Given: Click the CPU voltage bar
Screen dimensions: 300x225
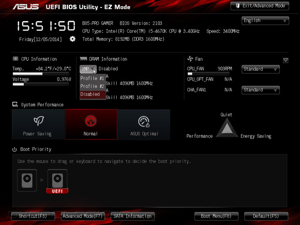Looking at the screenshot, I should 41,84.
